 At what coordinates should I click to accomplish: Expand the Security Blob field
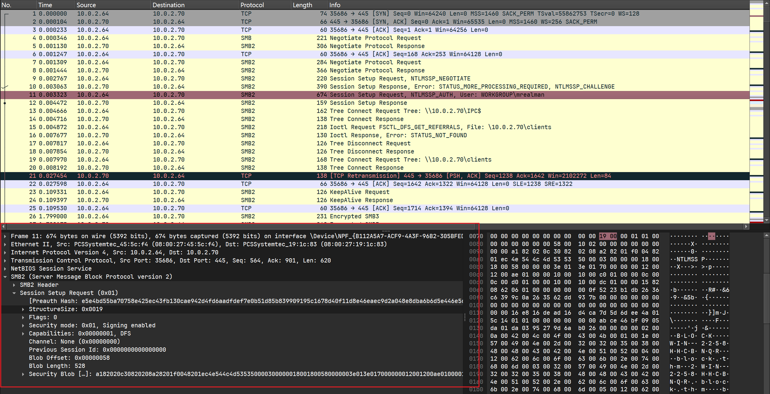pos(23,374)
